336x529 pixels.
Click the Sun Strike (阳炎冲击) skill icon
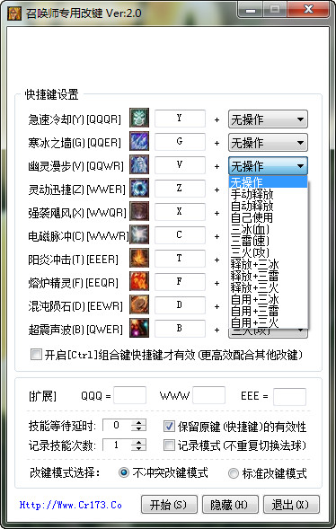[x=139, y=258]
